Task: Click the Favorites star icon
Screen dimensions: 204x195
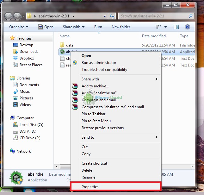Action: 12,38
